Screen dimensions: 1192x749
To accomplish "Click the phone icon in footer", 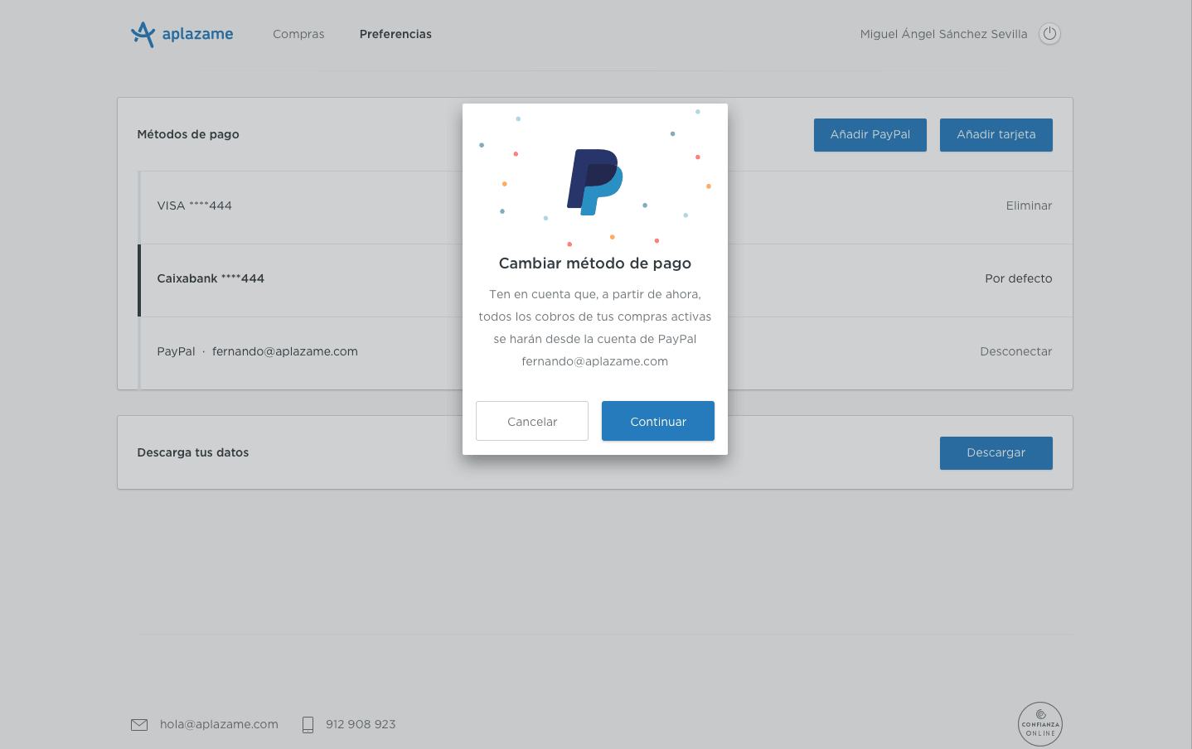I will pos(308,725).
